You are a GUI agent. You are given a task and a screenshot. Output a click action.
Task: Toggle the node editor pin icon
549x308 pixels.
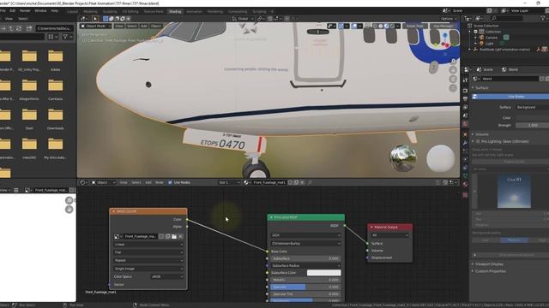pos(311,182)
